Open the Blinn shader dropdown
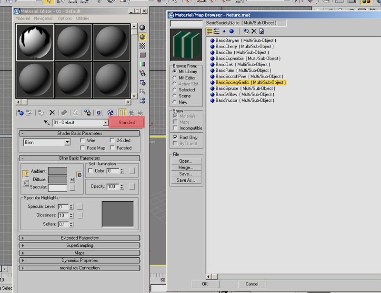This screenshot has width=381, height=293. pos(67,142)
